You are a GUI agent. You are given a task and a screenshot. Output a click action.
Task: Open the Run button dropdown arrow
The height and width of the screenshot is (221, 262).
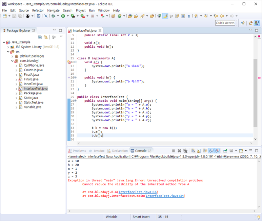click(68, 16)
